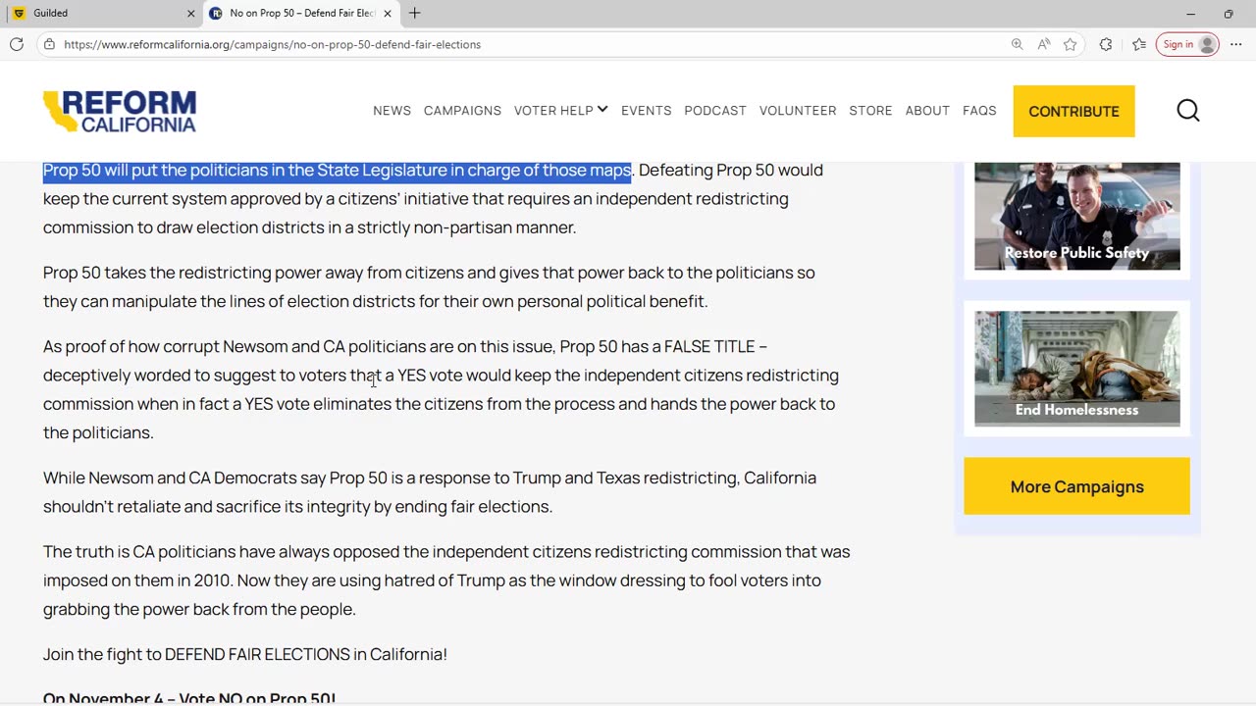
Task: Select the No on Prop 50 tab
Action: pos(301,13)
